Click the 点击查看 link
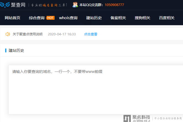Viewport: 183px width, 122px height. click(91, 34)
